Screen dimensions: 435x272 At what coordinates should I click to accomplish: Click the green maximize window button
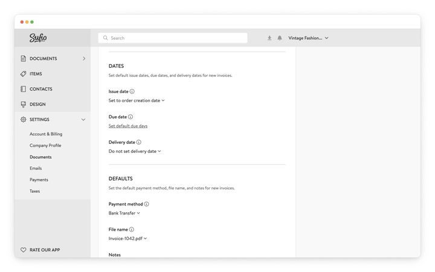click(32, 22)
